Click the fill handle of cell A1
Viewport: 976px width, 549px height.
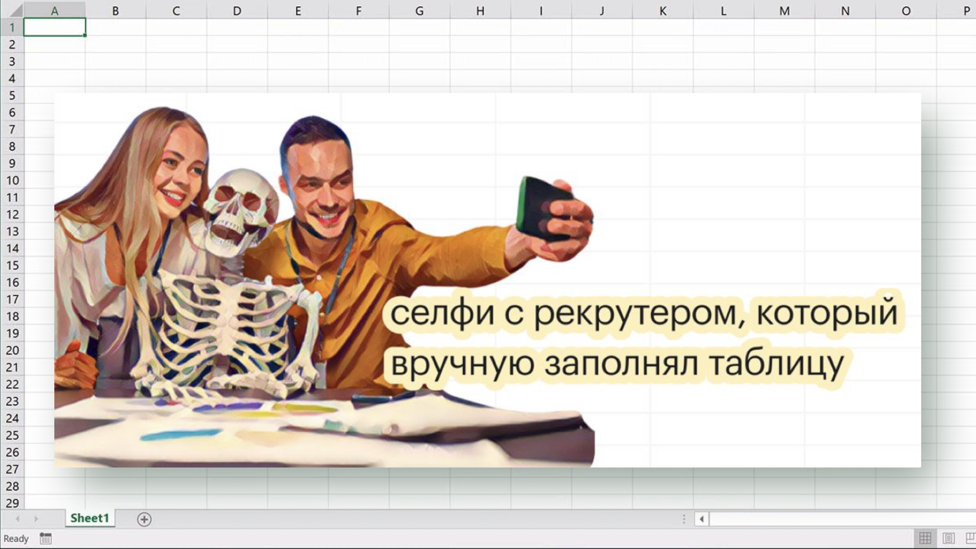[x=85, y=35]
